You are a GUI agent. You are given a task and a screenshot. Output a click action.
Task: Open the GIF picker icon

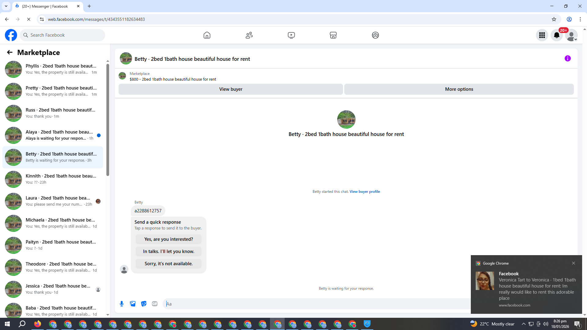[155, 304]
